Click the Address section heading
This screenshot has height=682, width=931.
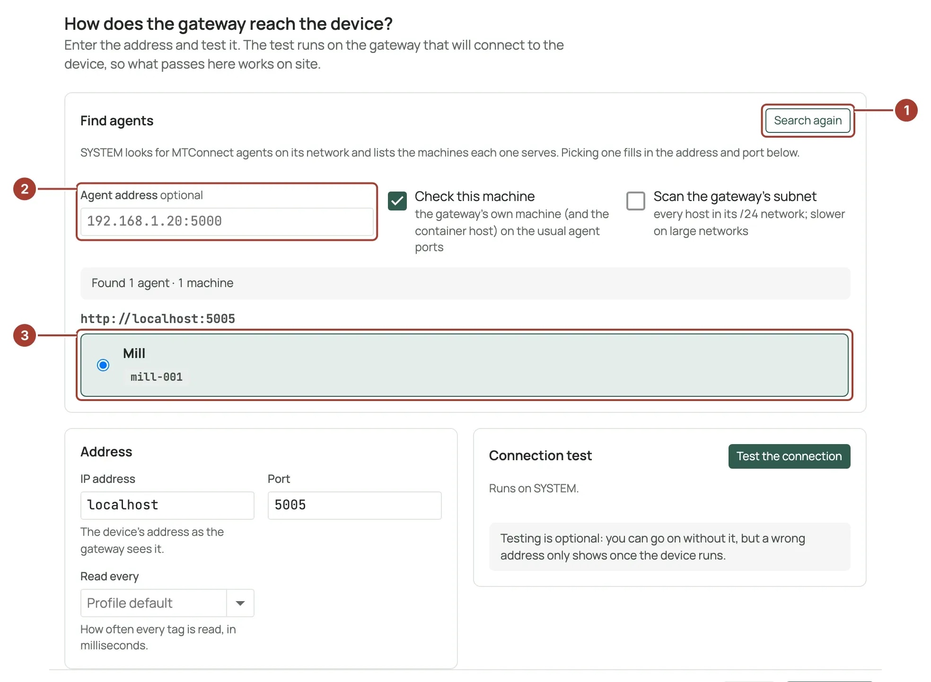[x=106, y=452]
